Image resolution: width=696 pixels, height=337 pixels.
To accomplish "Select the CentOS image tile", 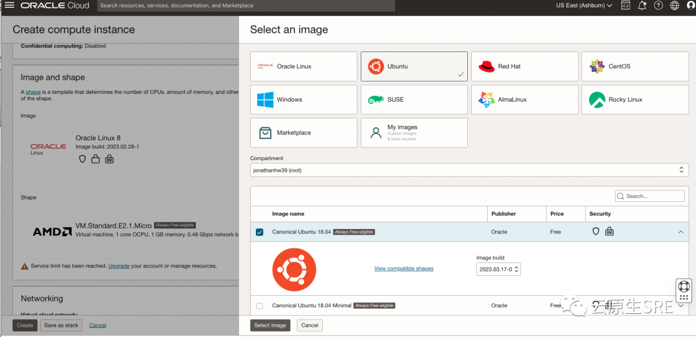I will pyautogui.click(x=635, y=66).
